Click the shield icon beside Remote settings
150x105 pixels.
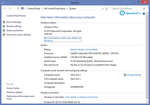[4, 26]
